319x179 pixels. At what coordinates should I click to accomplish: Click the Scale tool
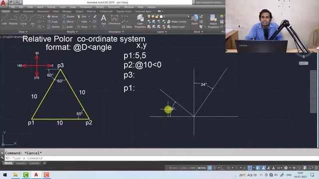pyautogui.click(x=68, y=26)
